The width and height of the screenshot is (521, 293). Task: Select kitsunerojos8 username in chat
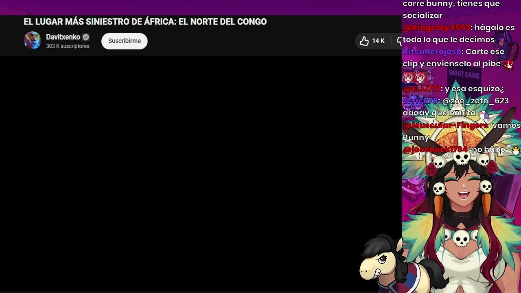click(432, 52)
